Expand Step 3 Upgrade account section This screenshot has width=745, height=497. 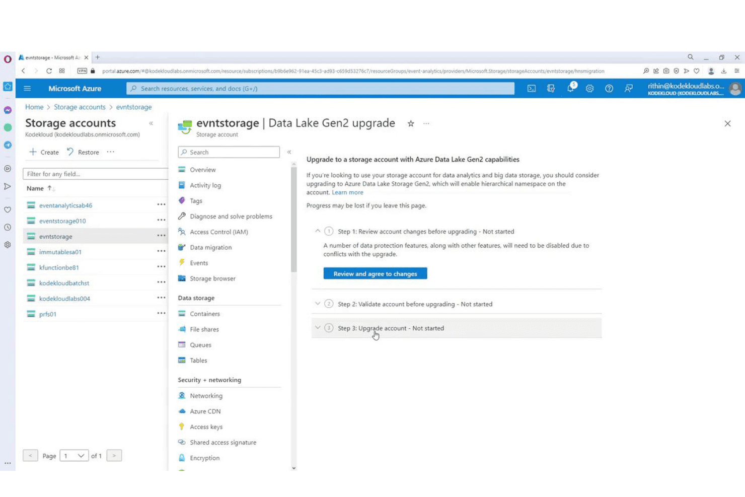[318, 328]
